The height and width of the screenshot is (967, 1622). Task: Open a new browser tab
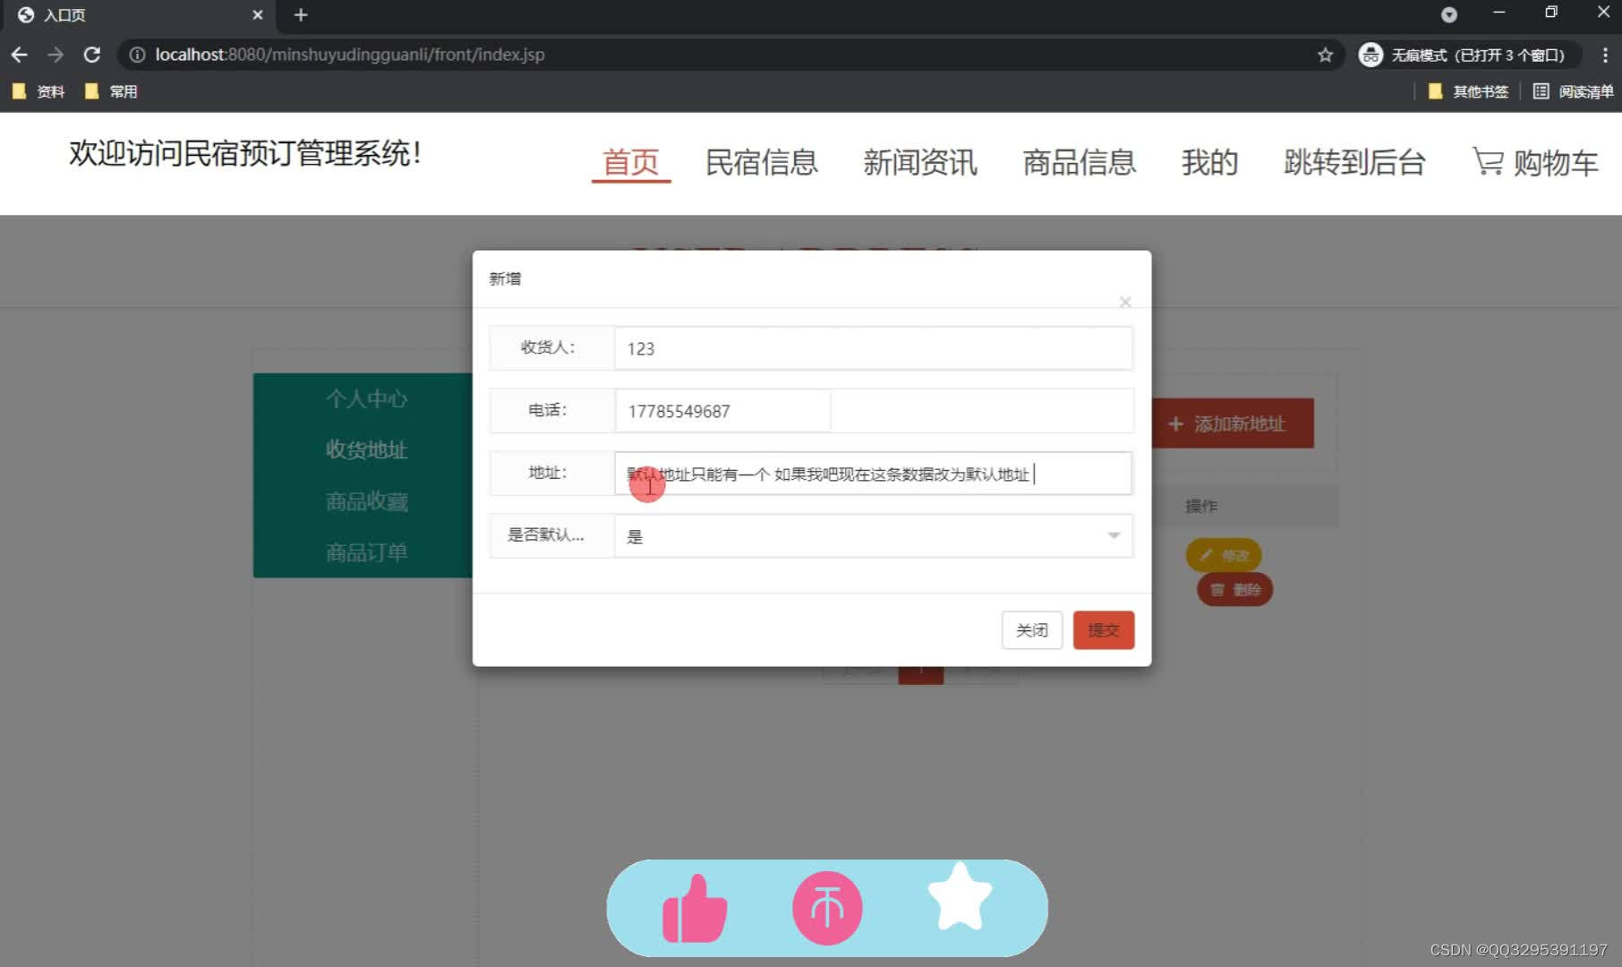coord(301,15)
